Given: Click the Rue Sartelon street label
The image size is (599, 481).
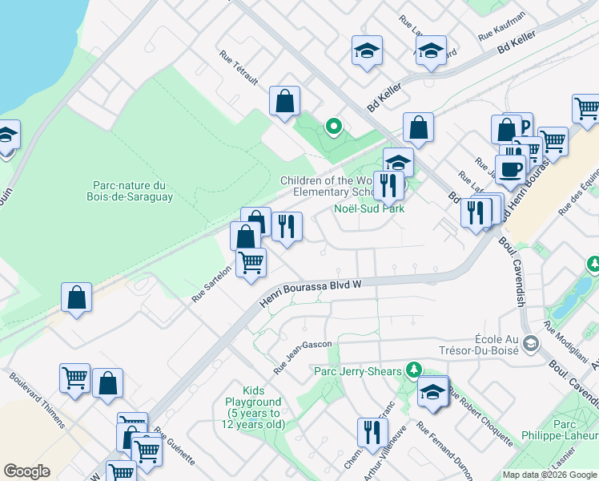Looking at the screenshot, I should click(x=211, y=284).
